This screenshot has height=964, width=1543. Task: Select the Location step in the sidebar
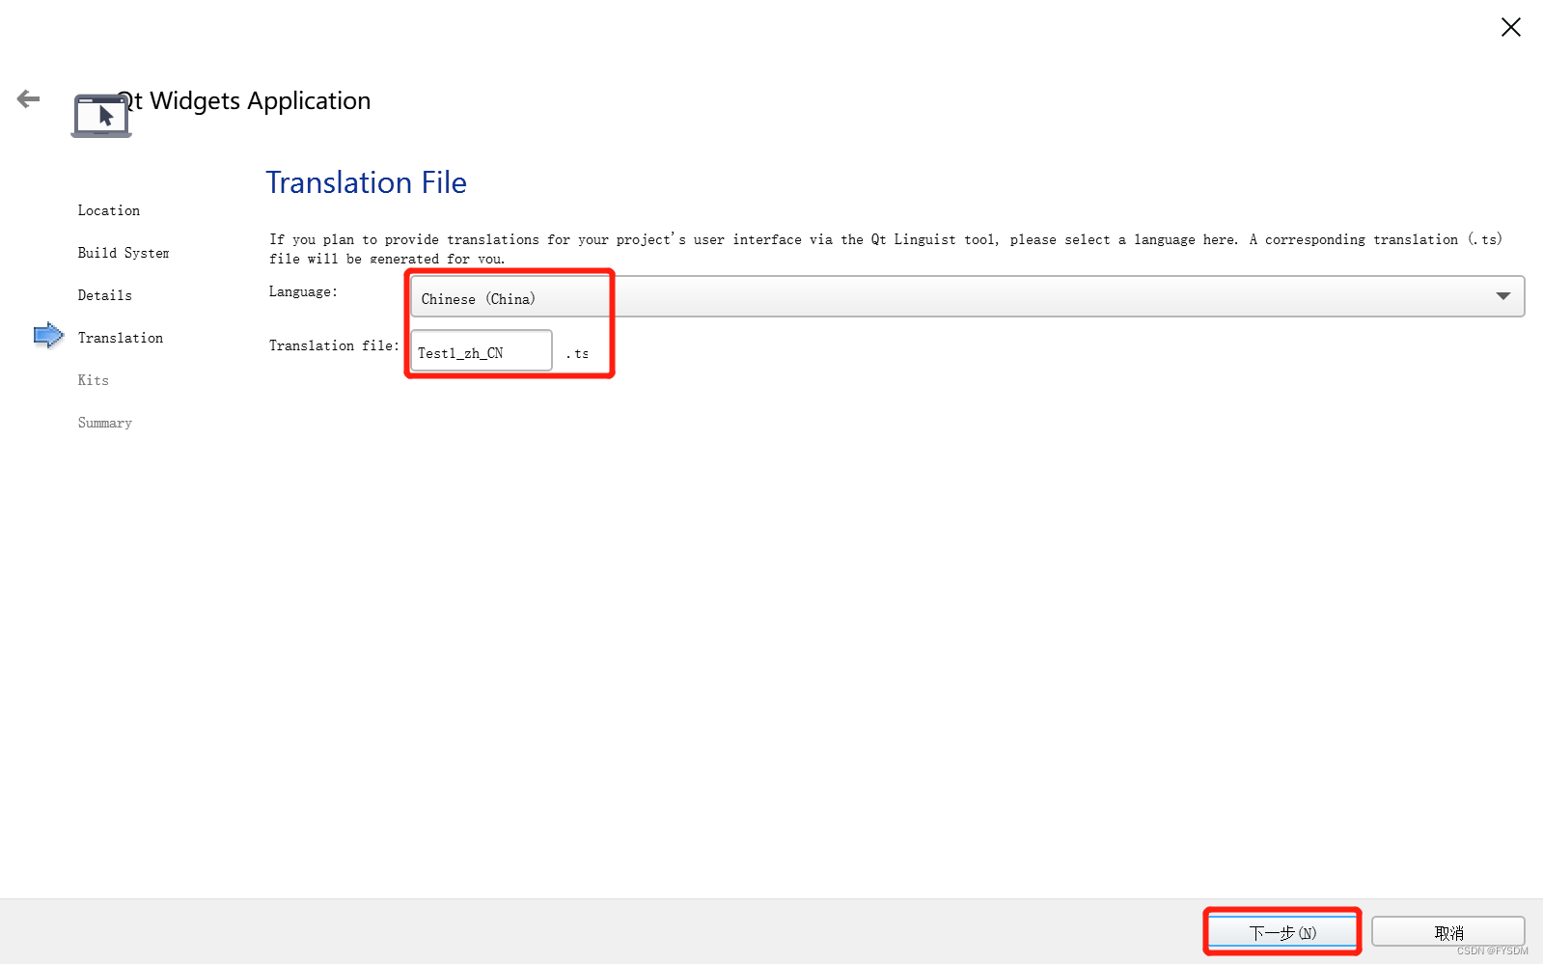pos(109,210)
